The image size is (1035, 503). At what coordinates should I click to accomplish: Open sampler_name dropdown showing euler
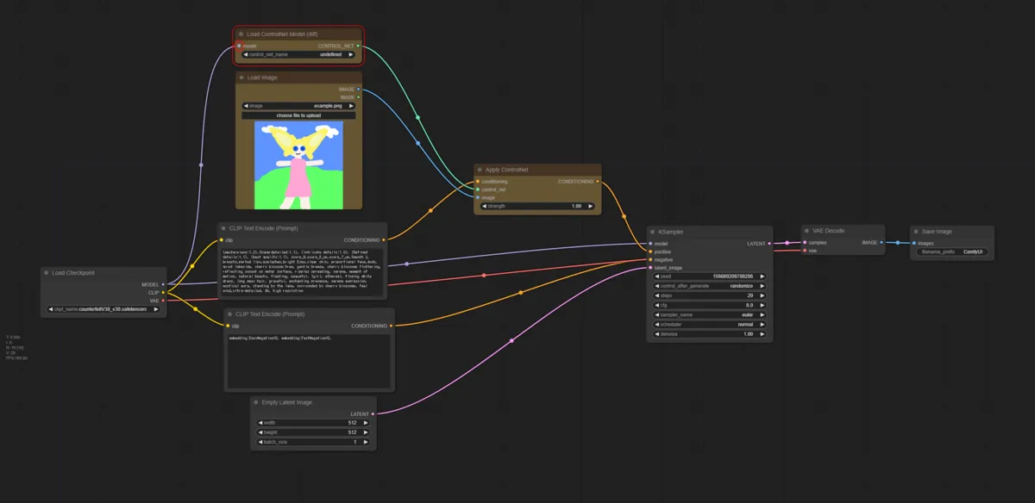[709, 315]
